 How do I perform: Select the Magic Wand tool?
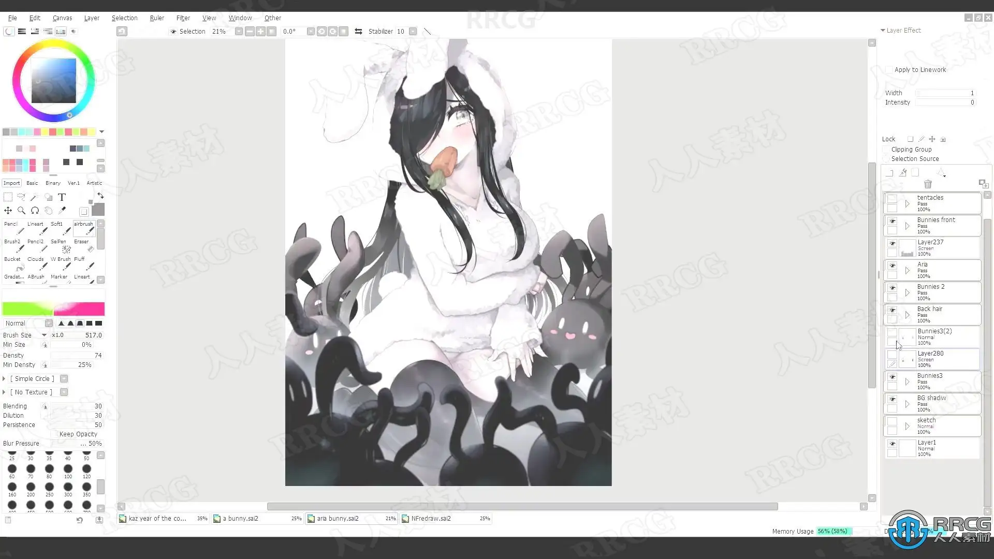point(34,197)
